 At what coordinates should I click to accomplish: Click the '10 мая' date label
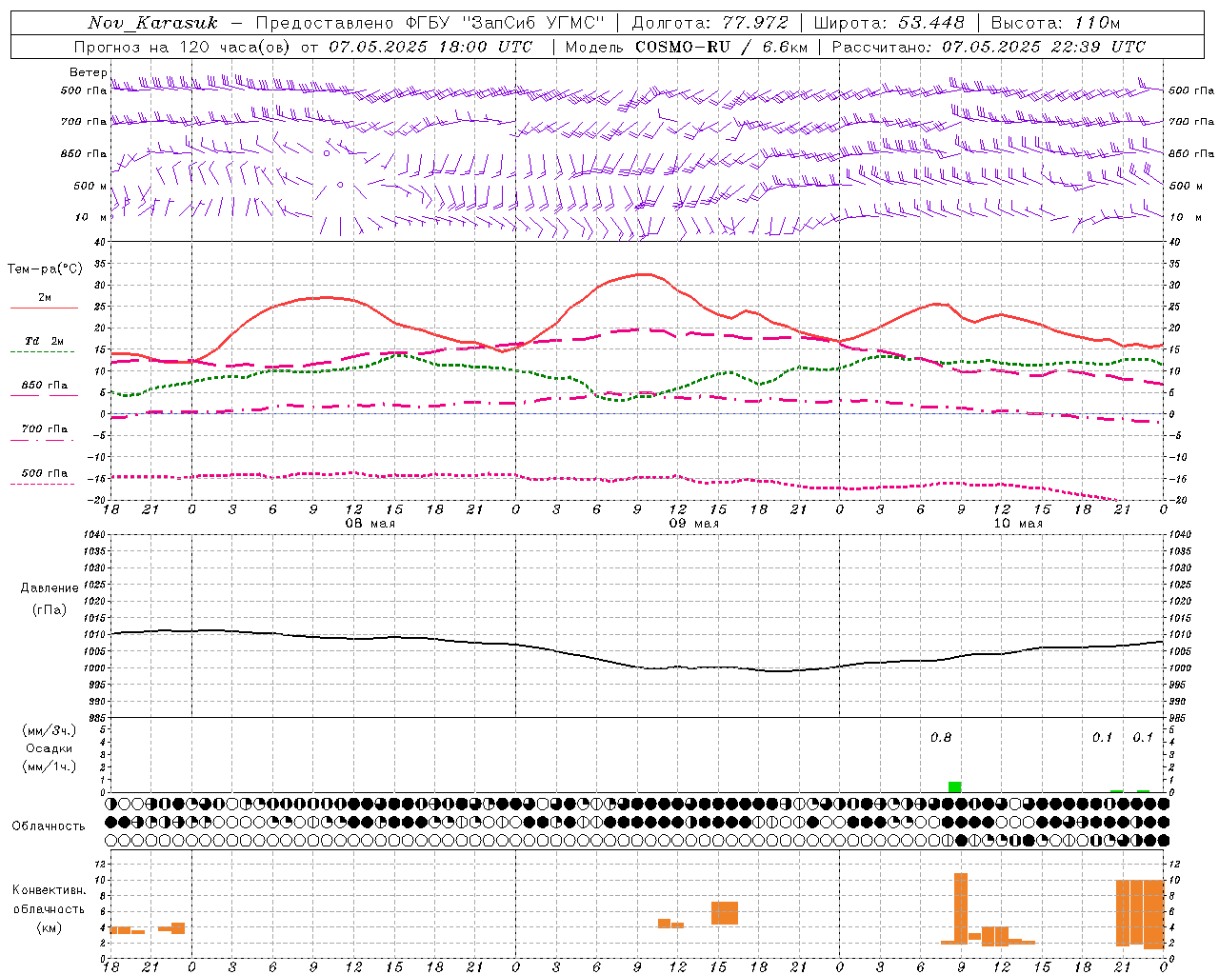click(x=1017, y=524)
